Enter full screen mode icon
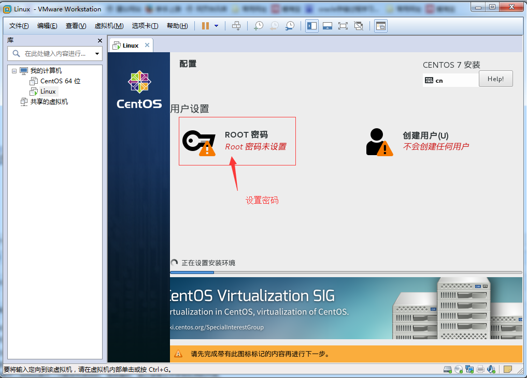Image resolution: width=527 pixels, height=378 pixels. 343,26
